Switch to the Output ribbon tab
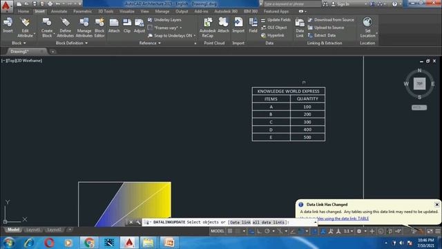 coord(182,11)
